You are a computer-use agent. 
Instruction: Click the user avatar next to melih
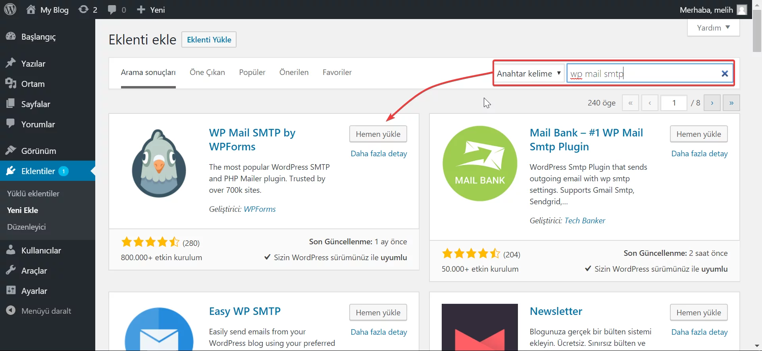point(741,10)
